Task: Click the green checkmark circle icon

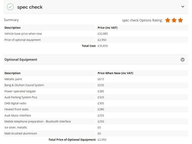Action: click(10, 7)
